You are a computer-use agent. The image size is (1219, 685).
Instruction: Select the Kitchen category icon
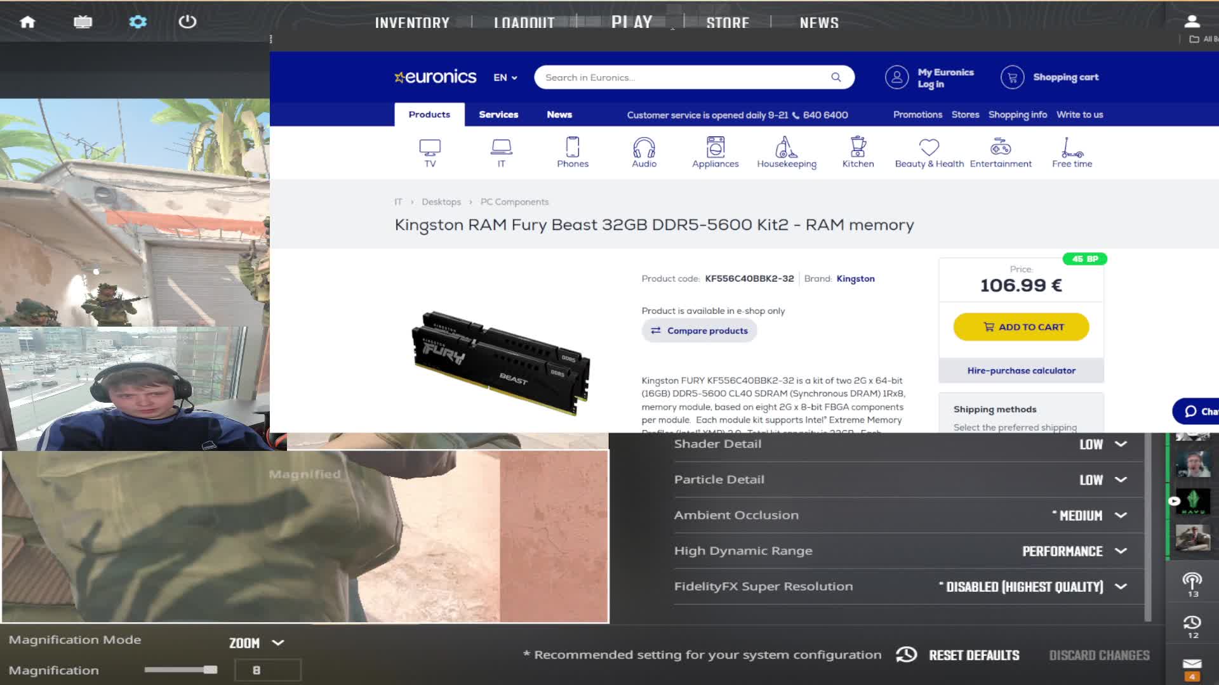click(858, 147)
